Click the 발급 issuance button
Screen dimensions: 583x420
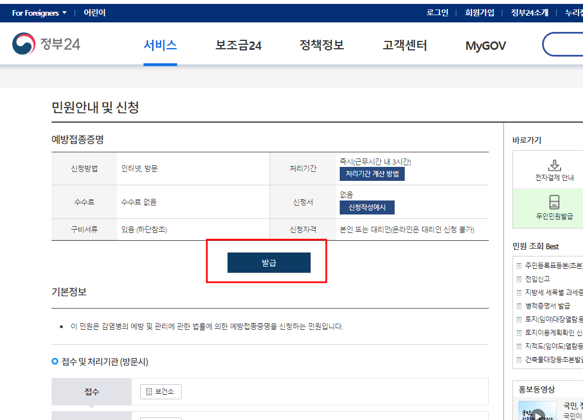coord(269,262)
